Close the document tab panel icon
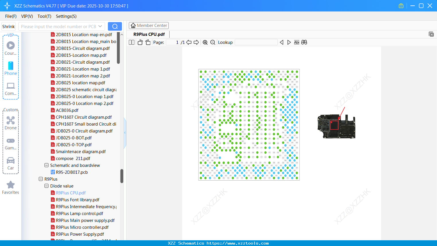 click(431, 34)
